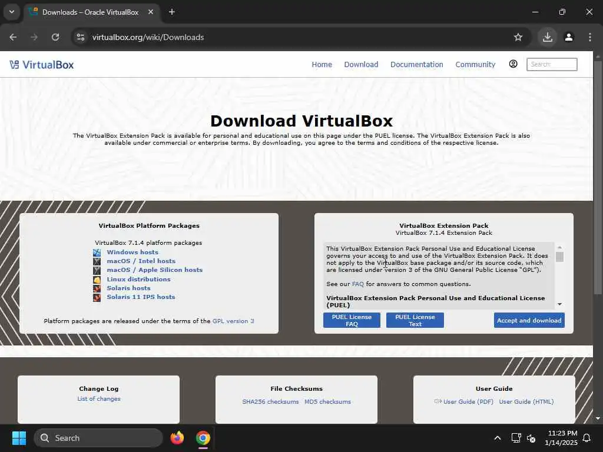
Task: Open the notifications bell in the taskbar
Action: (587, 438)
